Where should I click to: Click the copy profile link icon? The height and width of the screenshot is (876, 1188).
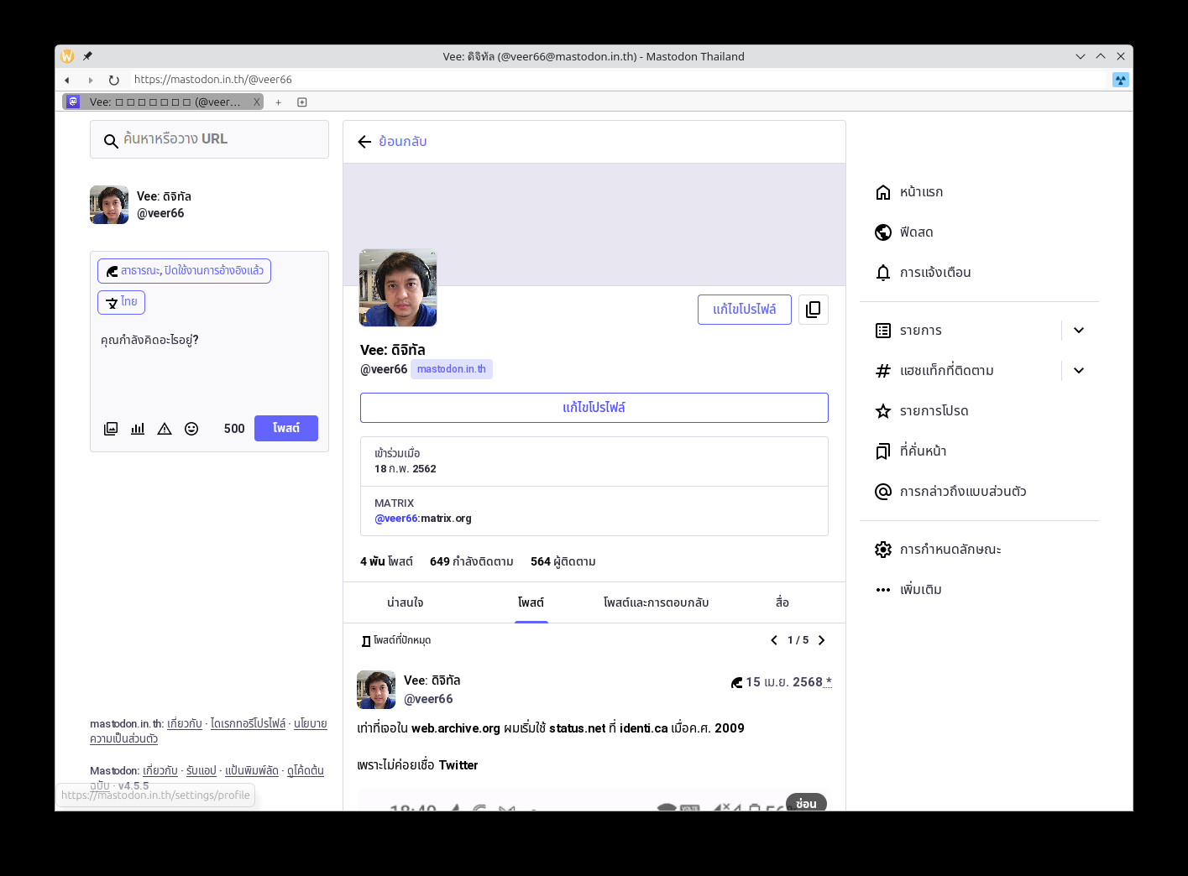813,310
